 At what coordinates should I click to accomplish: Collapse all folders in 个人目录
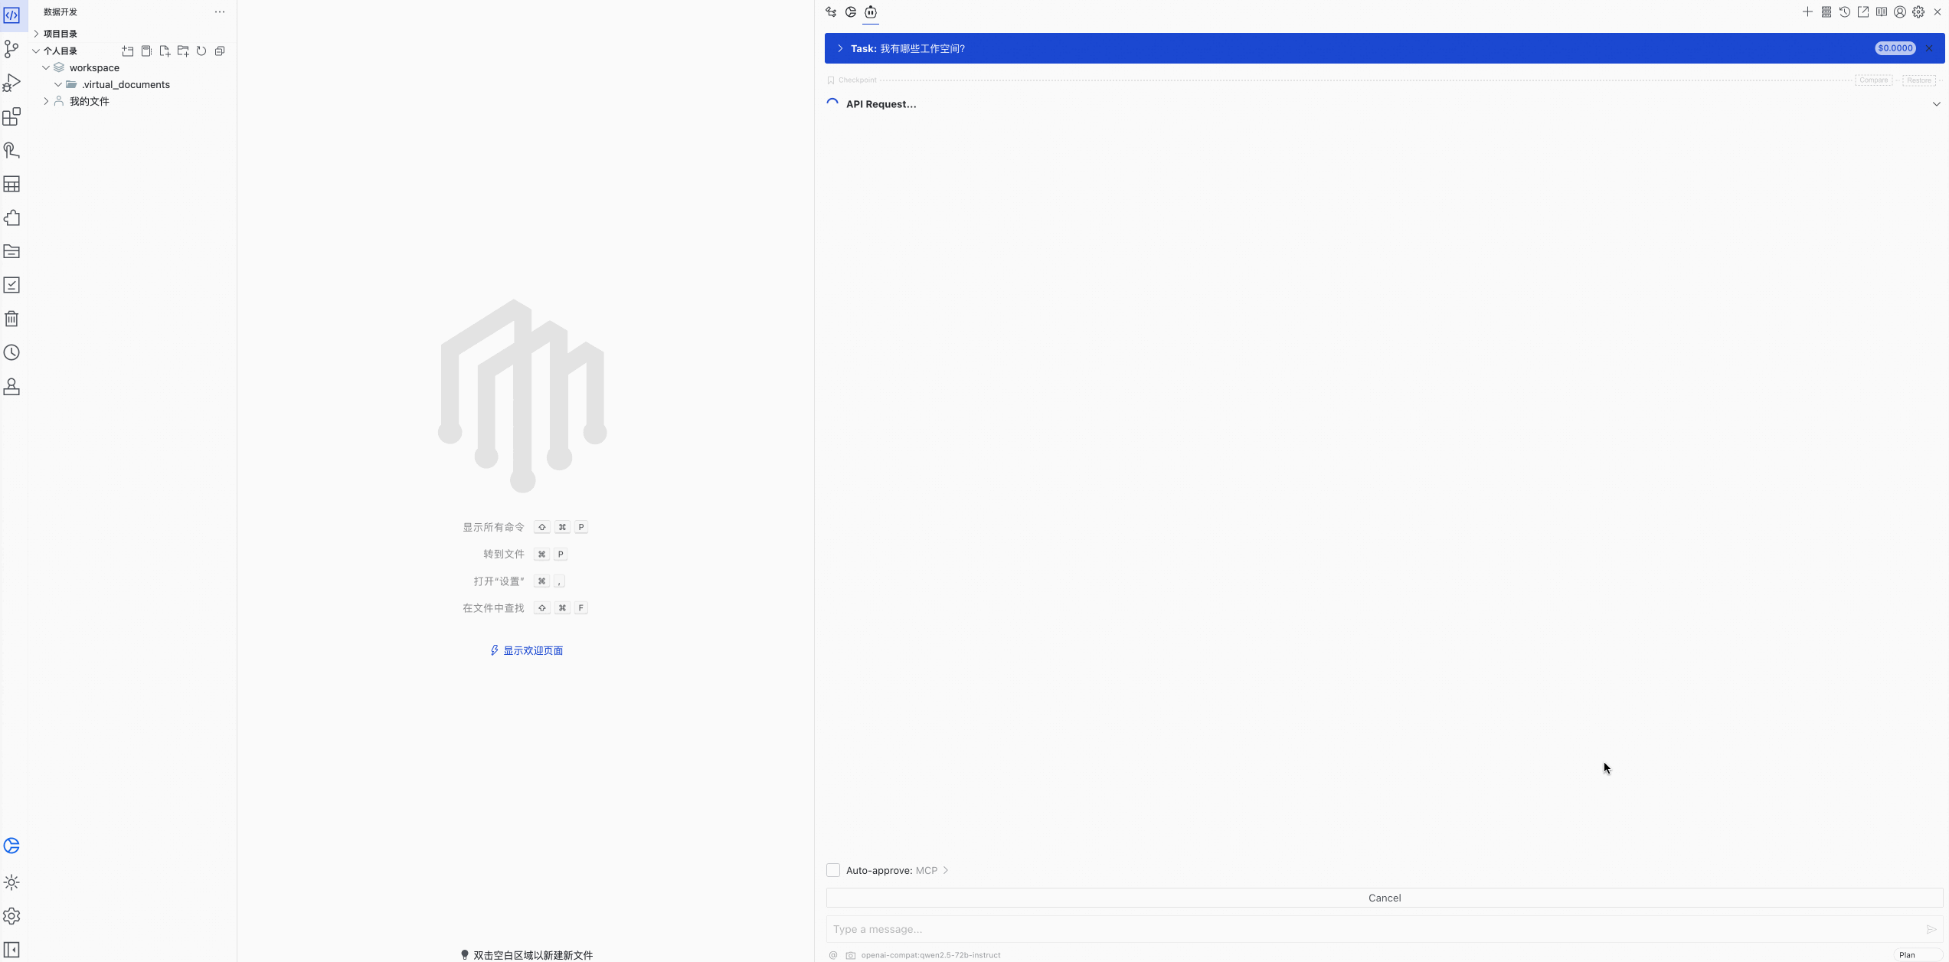click(220, 51)
